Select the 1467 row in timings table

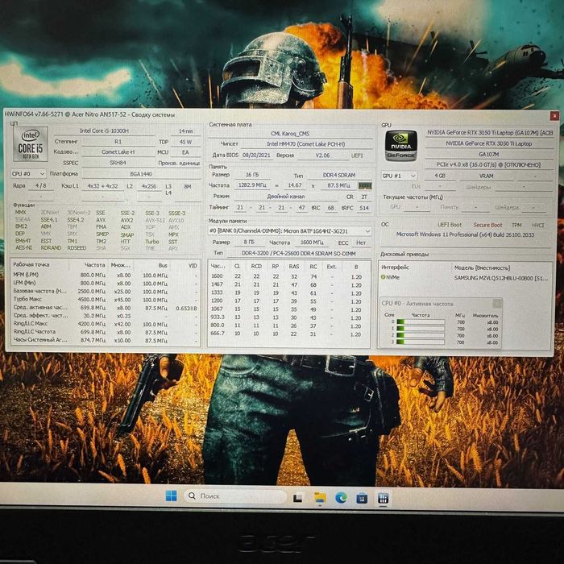pos(288,284)
